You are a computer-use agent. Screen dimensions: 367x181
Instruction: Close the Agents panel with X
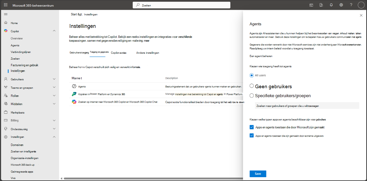point(361,15)
